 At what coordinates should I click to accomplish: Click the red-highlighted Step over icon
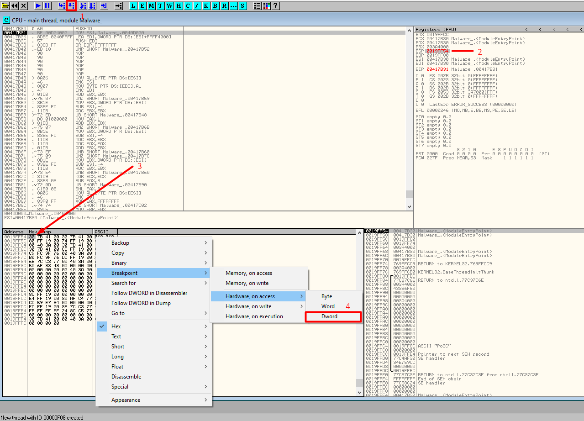click(x=71, y=6)
